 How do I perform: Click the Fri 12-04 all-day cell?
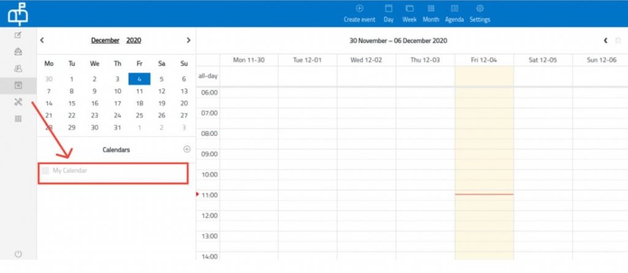tap(484, 76)
